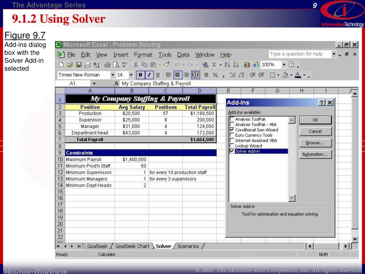Open the font size dropdown arrow
Image resolution: width=365 pixels, height=274 pixels.
(x=131, y=75)
